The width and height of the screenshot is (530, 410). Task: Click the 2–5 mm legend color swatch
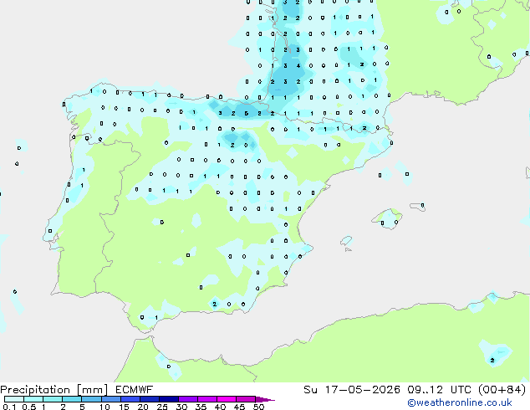click(72, 399)
